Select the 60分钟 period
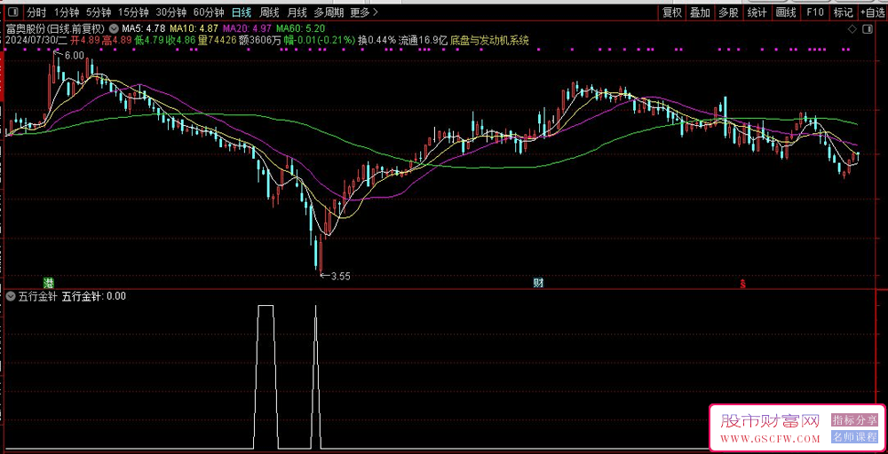 [208, 12]
